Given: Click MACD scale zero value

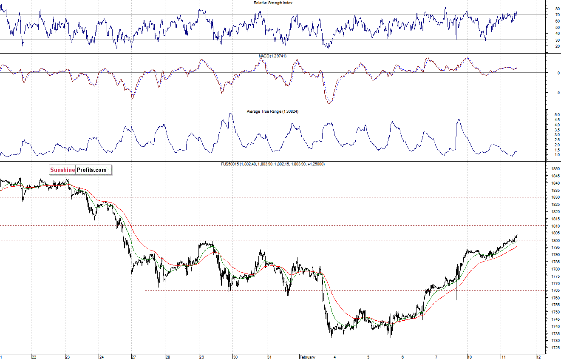Looking at the screenshot, I should 558,73.
